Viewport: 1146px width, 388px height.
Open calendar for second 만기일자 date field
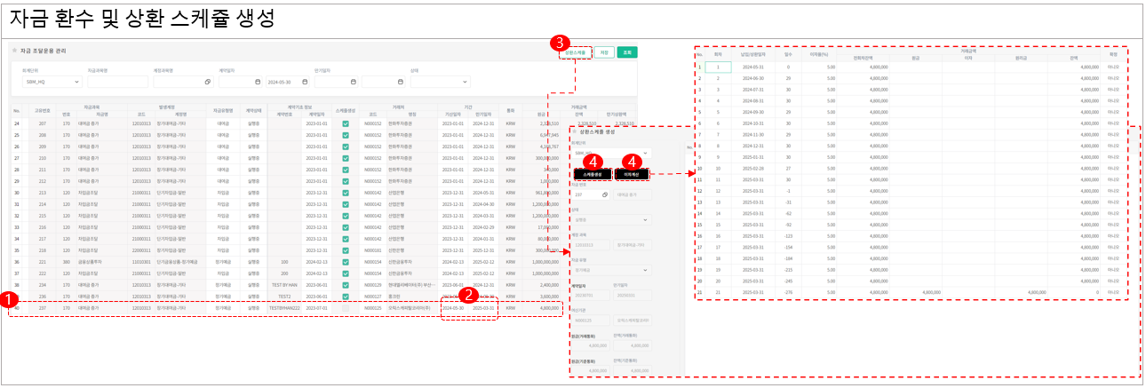(x=400, y=82)
